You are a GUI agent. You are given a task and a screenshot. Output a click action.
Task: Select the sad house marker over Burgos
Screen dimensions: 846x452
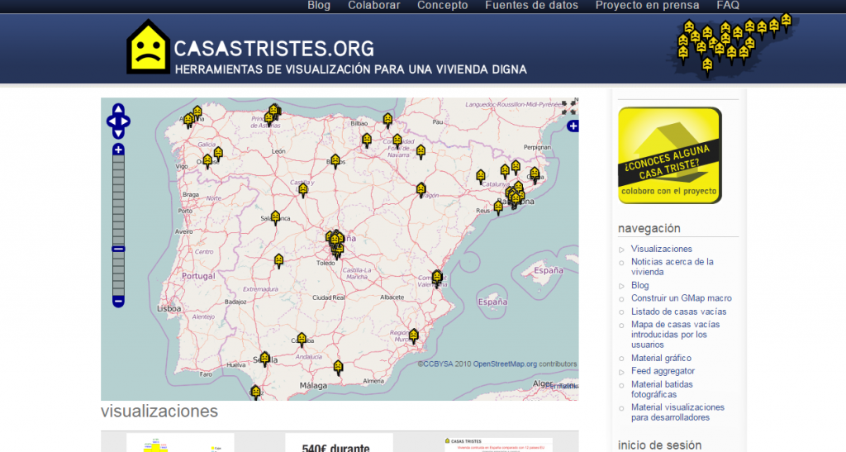[335, 161]
